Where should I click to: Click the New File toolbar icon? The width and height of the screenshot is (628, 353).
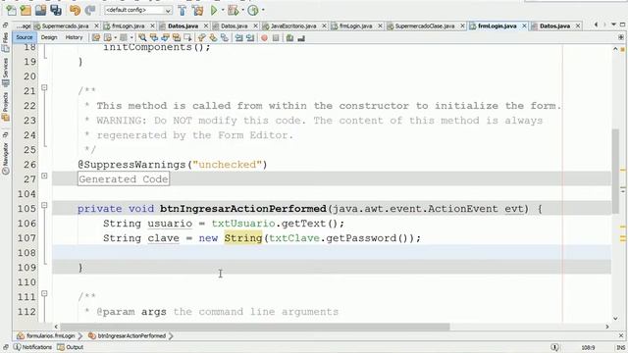(11, 10)
